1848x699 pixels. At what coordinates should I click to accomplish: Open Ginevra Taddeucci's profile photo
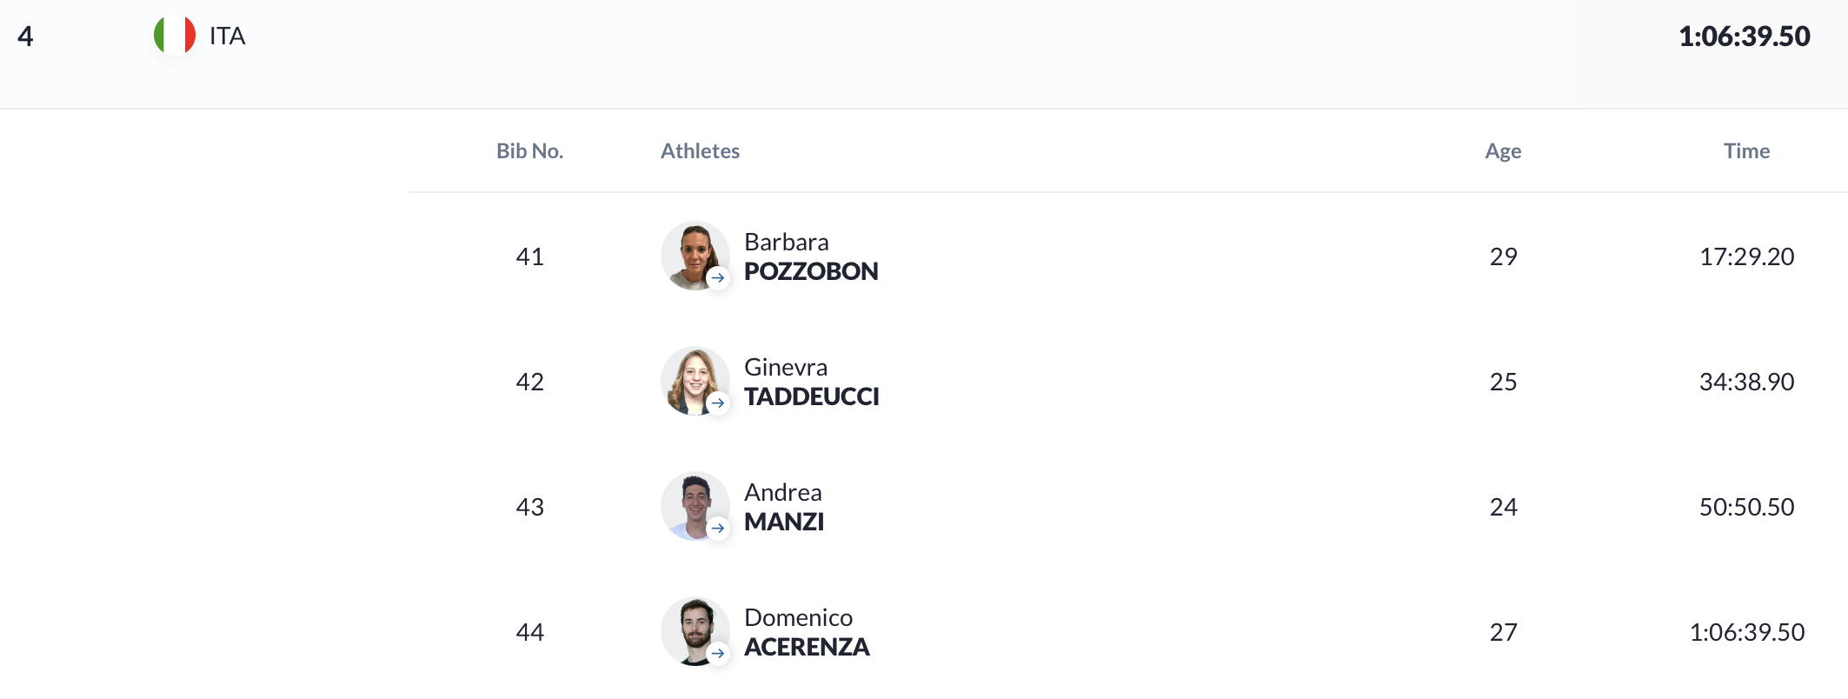pos(695,381)
